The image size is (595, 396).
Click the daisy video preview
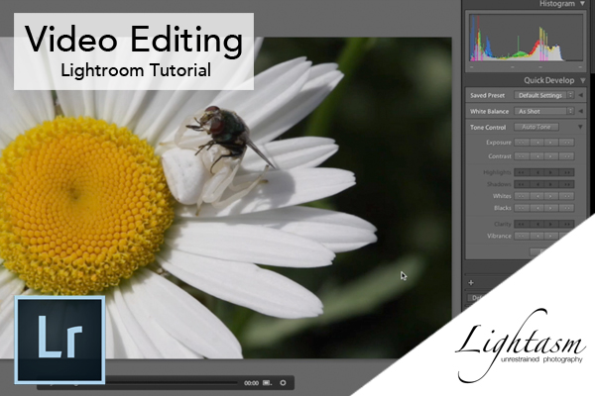pyautogui.click(x=226, y=198)
